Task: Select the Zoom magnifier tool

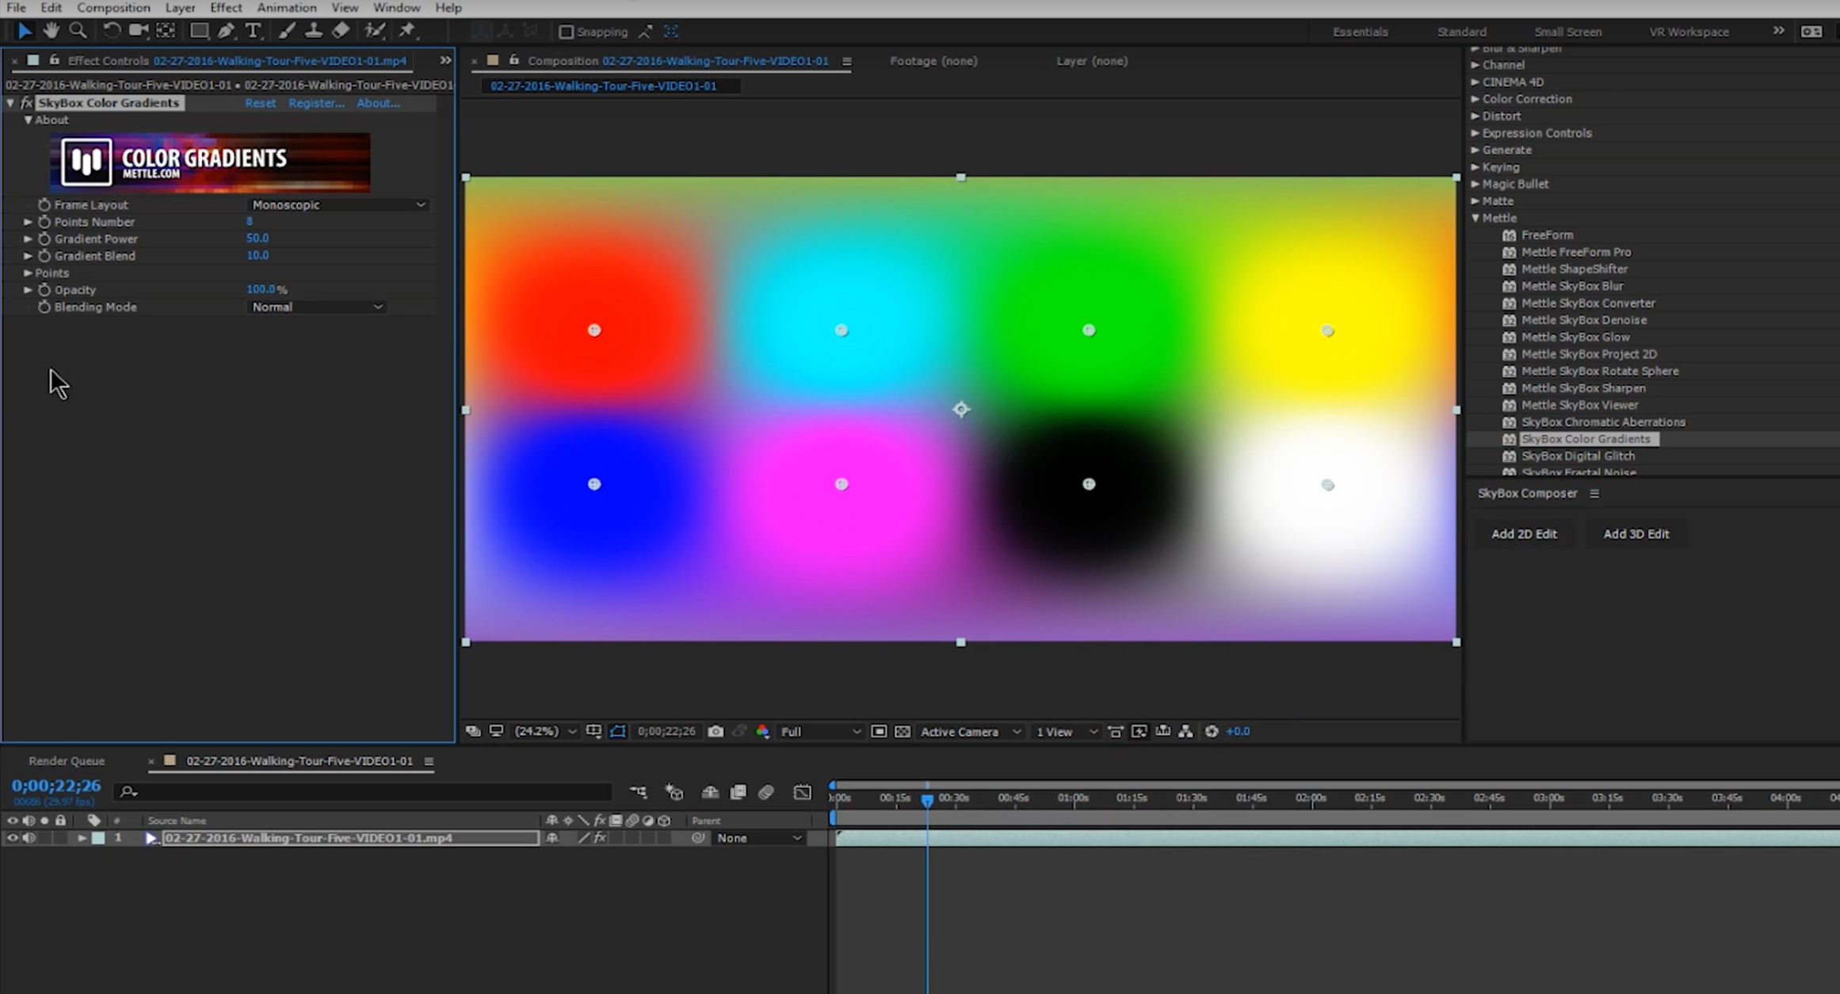Action: tap(78, 31)
